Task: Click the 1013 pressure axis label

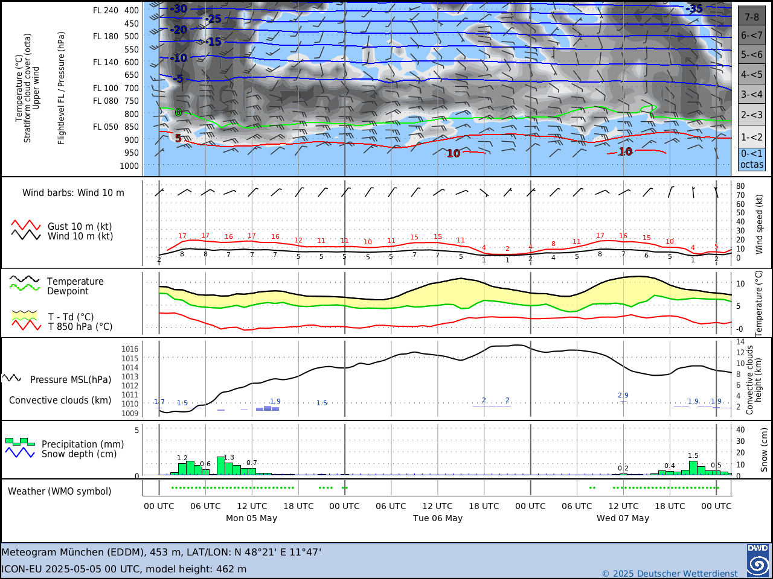Action: [130, 377]
